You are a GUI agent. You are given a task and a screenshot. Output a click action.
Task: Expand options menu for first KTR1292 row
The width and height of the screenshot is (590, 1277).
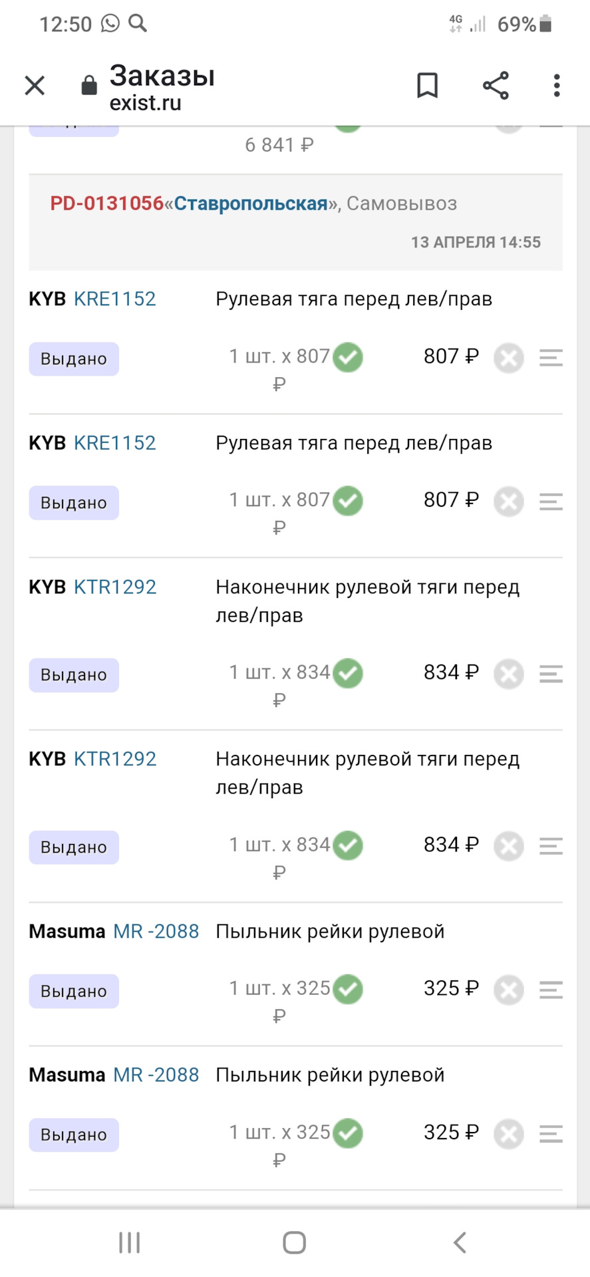(x=551, y=674)
